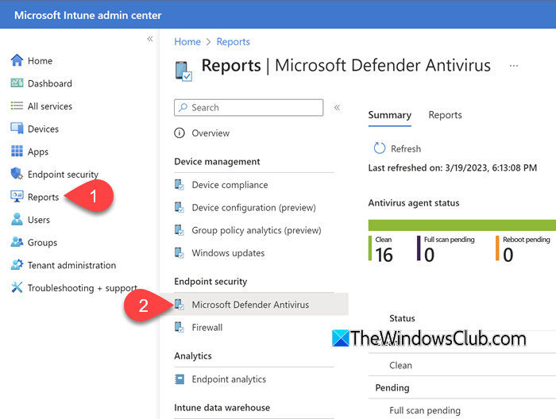Click the Home house icon in sidebar
556x419 pixels.
pyautogui.click(x=17, y=60)
